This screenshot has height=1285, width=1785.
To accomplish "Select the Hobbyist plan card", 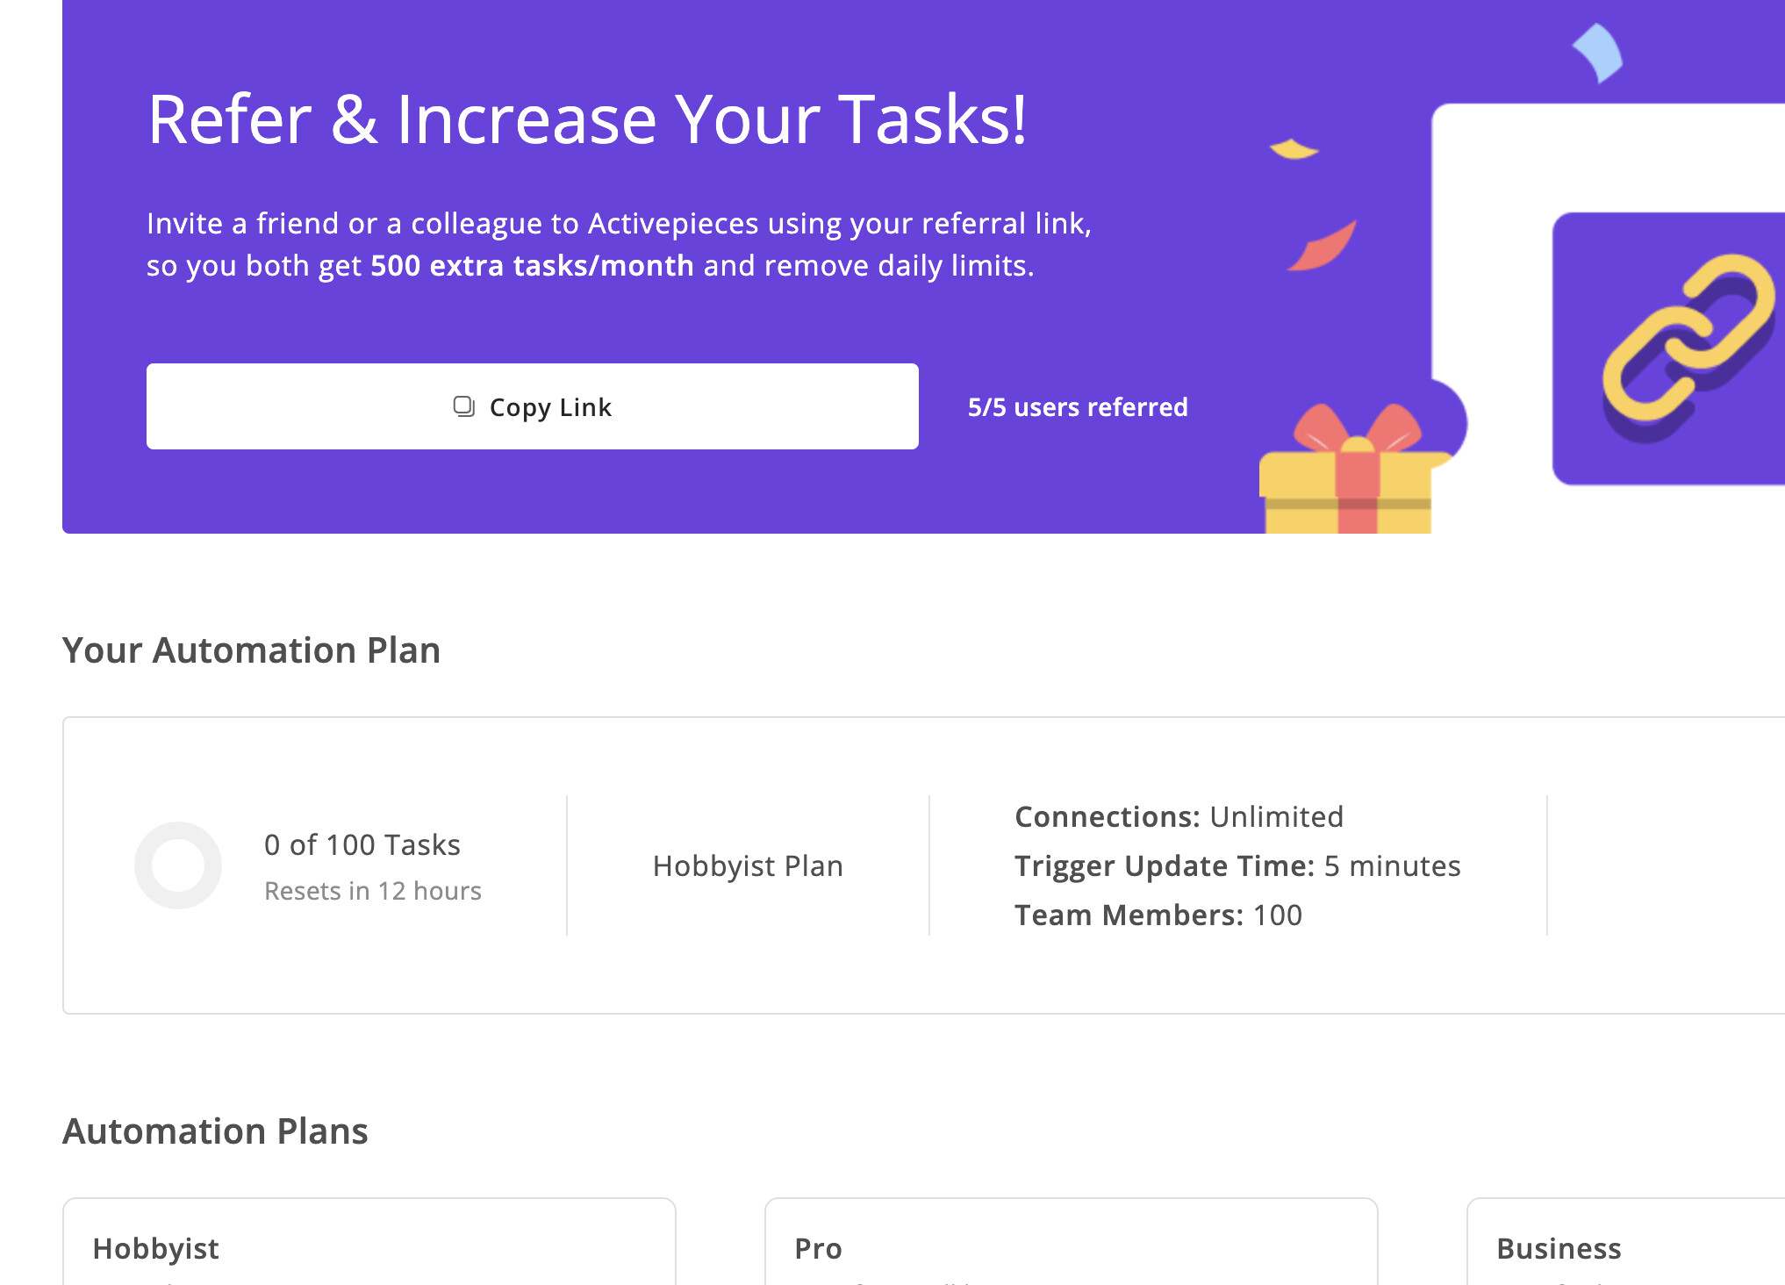I will point(369,1241).
